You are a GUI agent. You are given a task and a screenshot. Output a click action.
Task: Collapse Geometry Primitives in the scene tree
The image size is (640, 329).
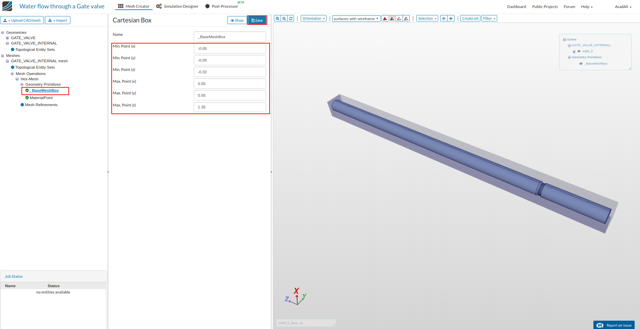[x=569, y=58]
